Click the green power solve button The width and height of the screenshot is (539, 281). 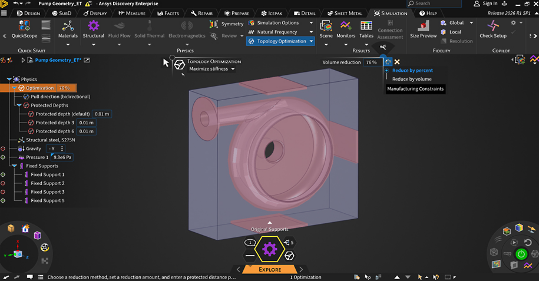[x=521, y=254]
